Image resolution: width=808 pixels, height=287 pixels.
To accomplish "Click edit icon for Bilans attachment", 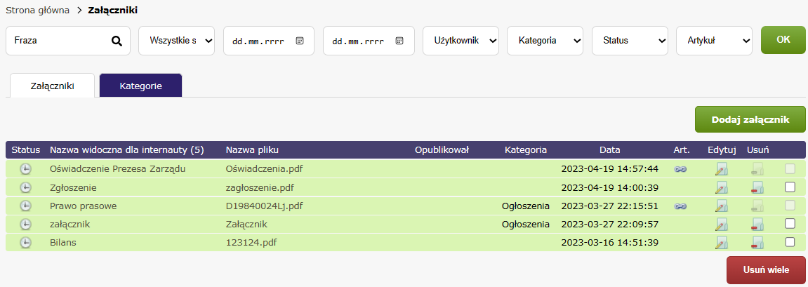I will [721, 242].
